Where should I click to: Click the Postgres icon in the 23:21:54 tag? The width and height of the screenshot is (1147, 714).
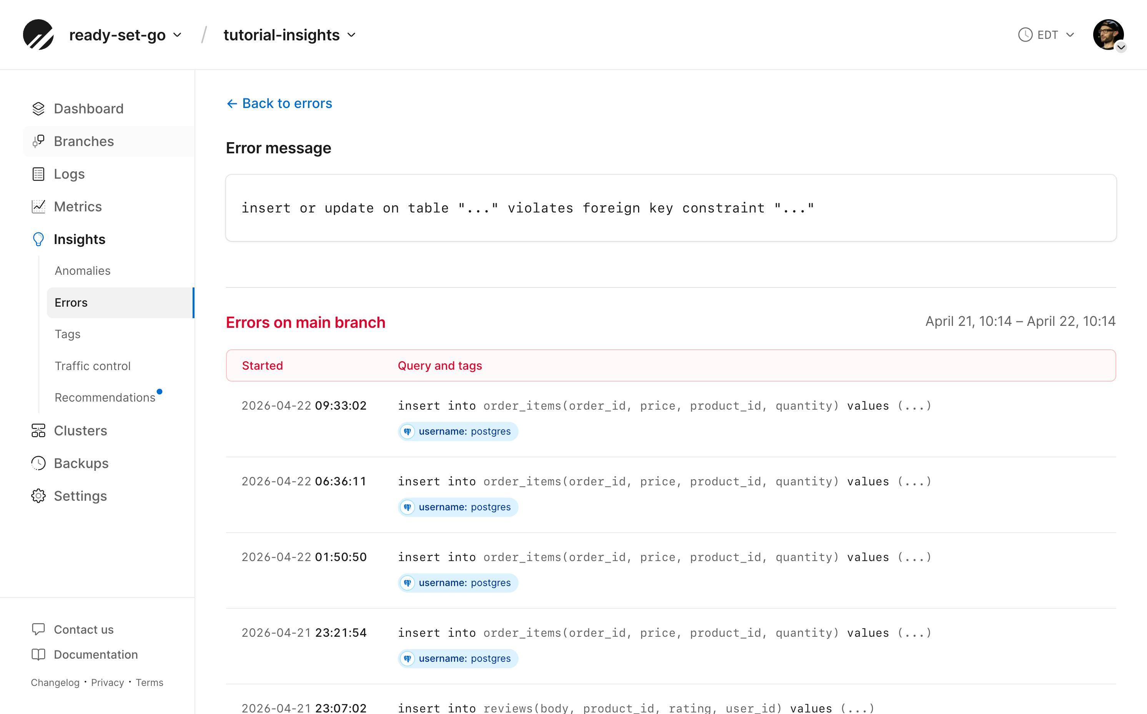pos(407,658)
